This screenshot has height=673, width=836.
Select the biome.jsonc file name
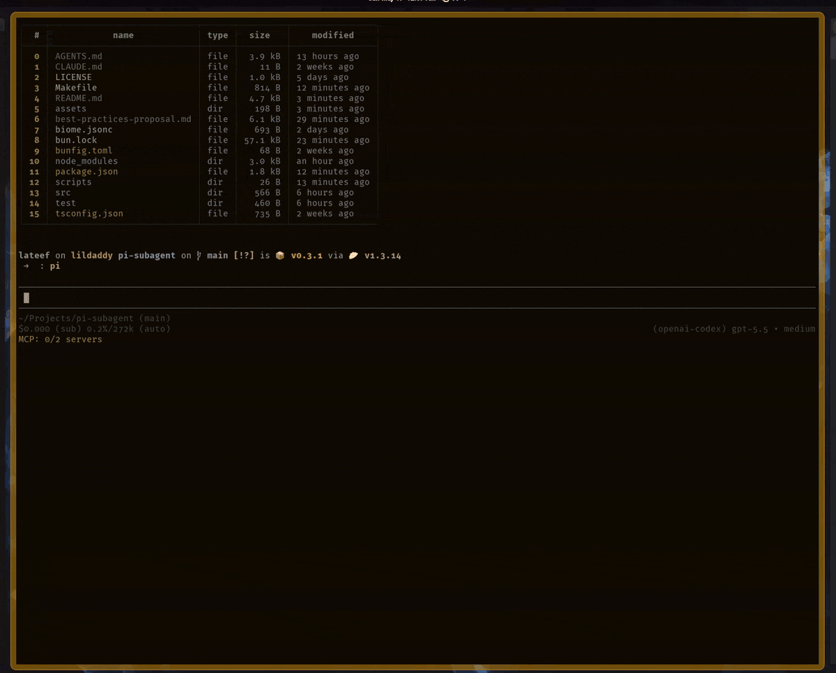point(84,130)
